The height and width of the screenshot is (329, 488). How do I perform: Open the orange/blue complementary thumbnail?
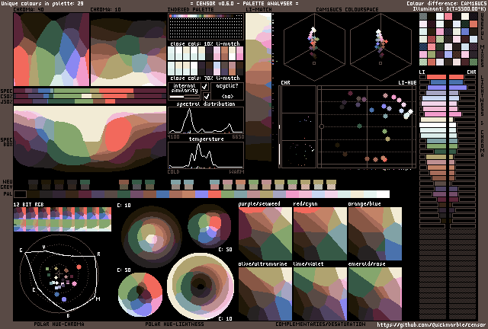tap(374, 233)
